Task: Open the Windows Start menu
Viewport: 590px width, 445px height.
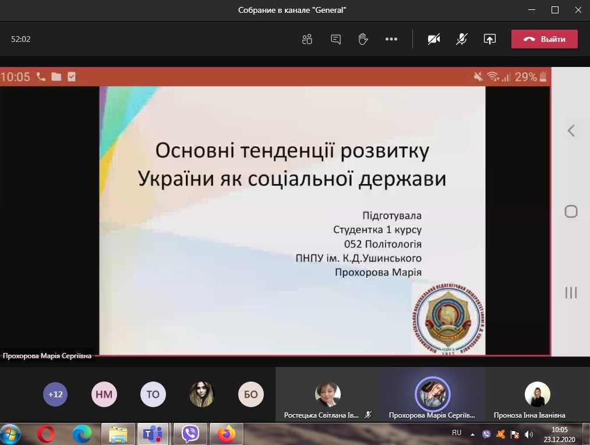Action: [10, 434]
